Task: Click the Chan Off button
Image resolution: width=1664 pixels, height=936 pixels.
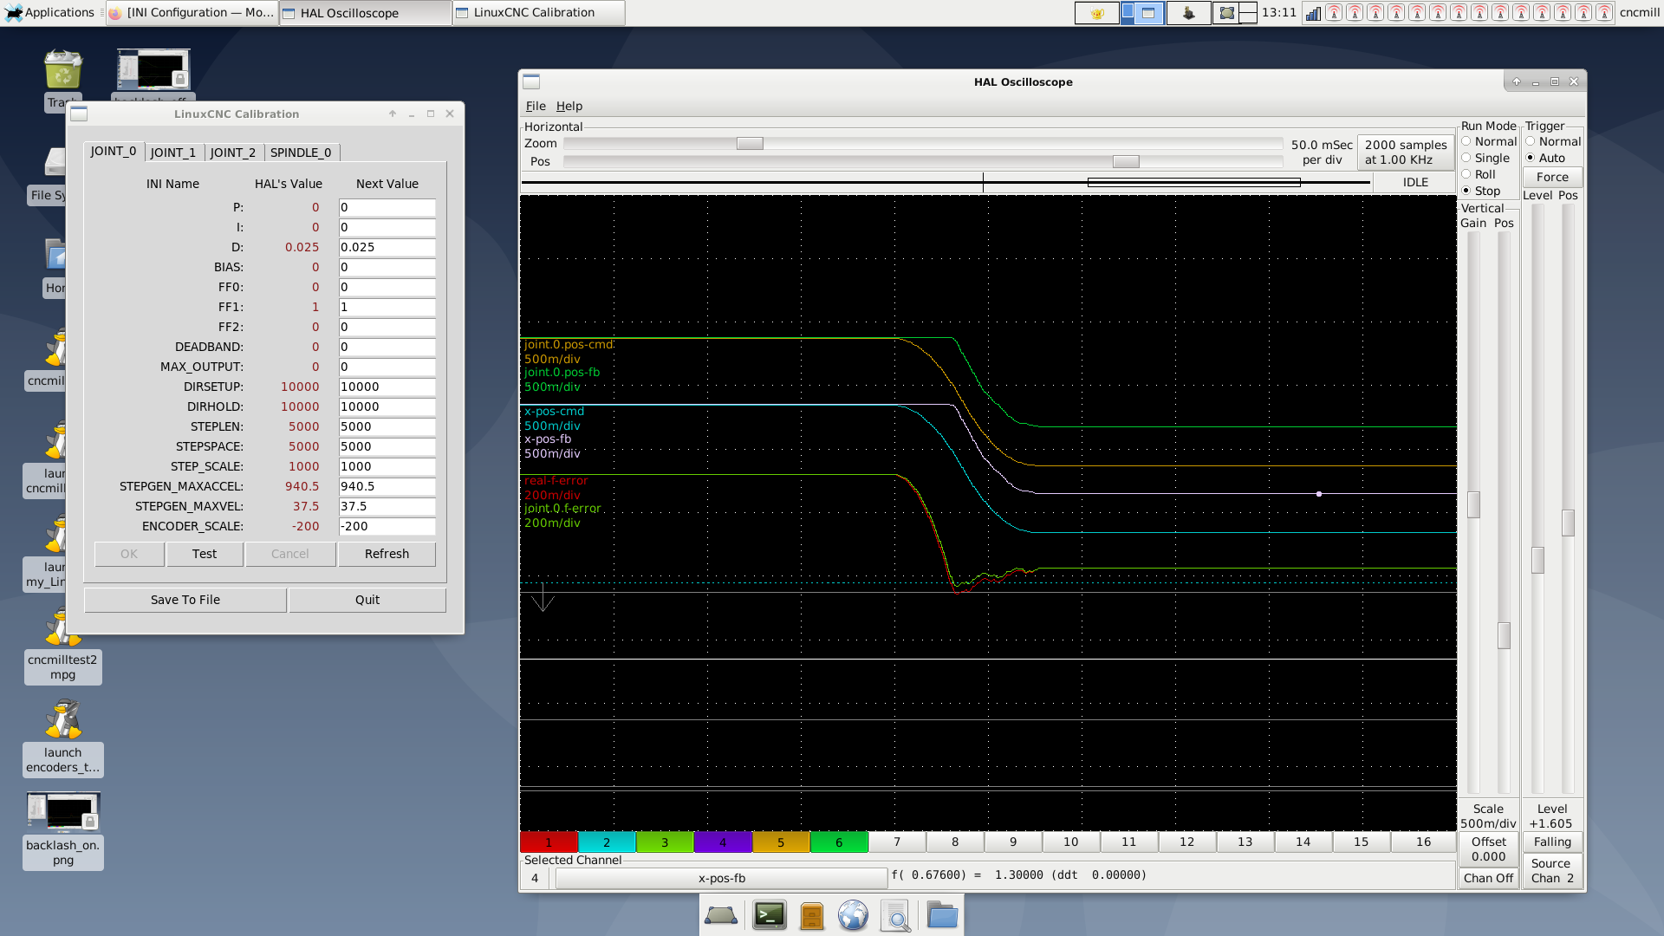Action: click(1488, 878)
